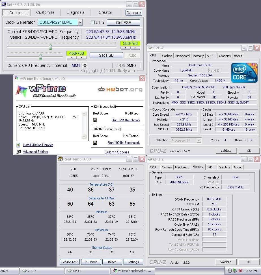Viewport: 261px width, 275px height.
Task: Click the wrench icon beside Advanced Settings
Action: coord(18,152)
